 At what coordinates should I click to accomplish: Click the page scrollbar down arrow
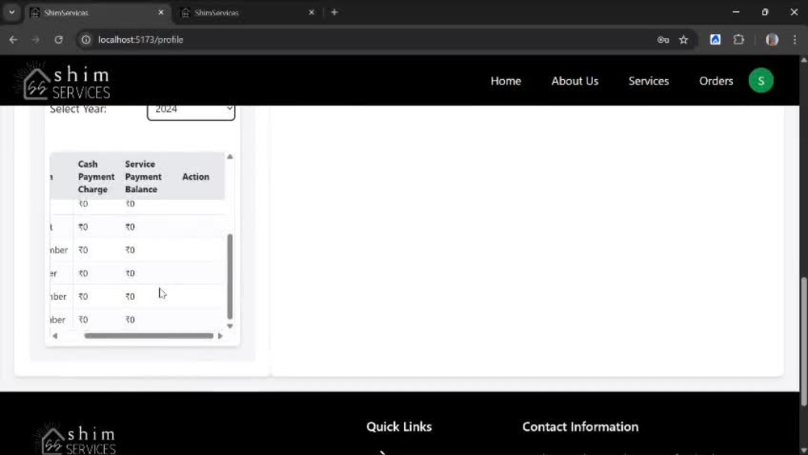pyautogui.click(x=803, y=450)
